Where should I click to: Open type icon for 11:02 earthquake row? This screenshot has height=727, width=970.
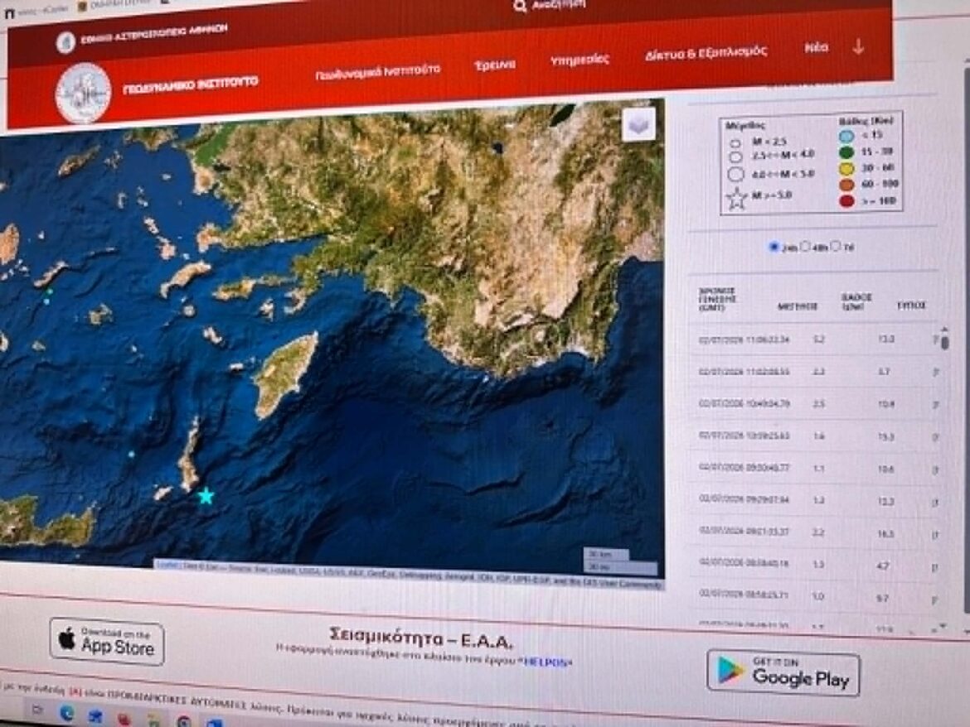point(936,372)
